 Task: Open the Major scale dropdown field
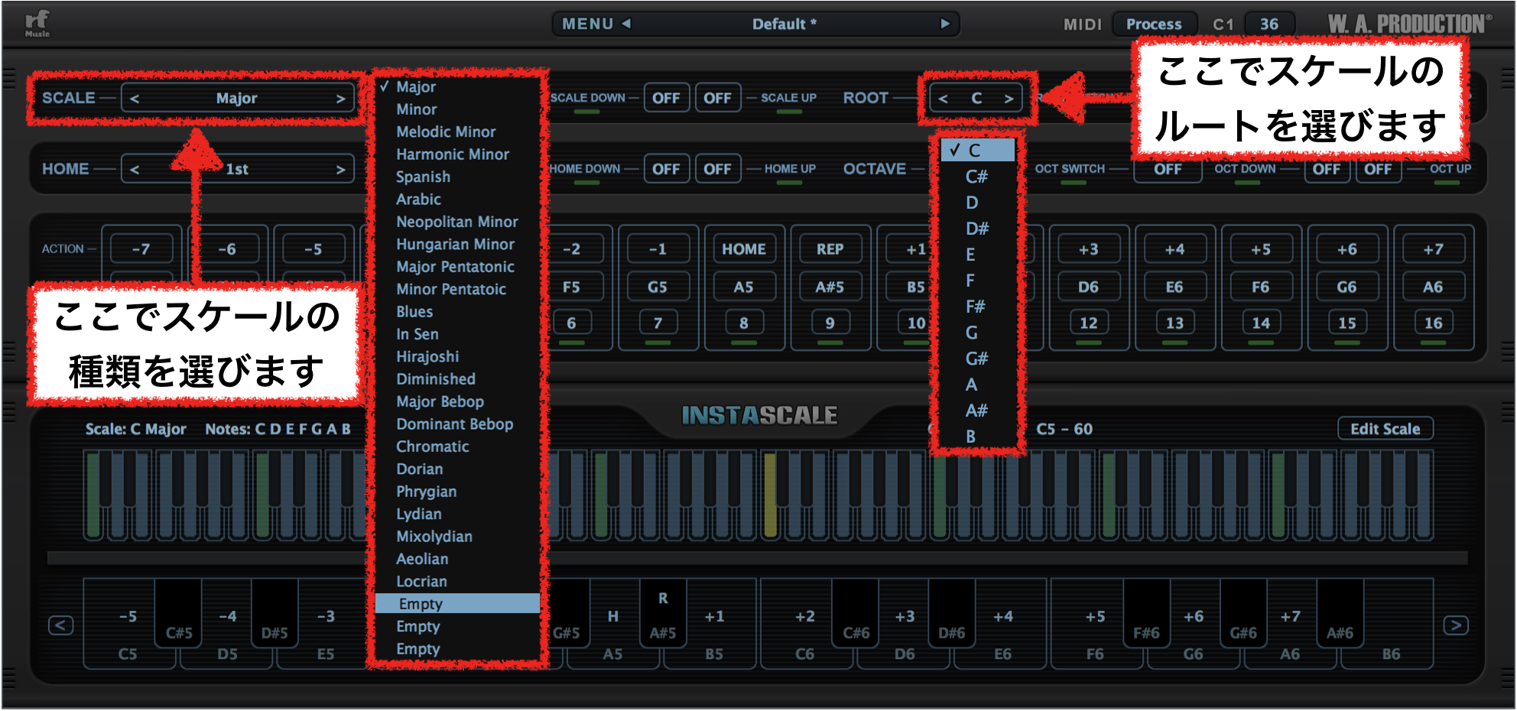tap(237, 99)
